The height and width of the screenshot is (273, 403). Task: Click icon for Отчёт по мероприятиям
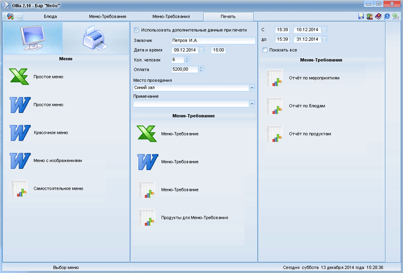[x=274, y=78]
